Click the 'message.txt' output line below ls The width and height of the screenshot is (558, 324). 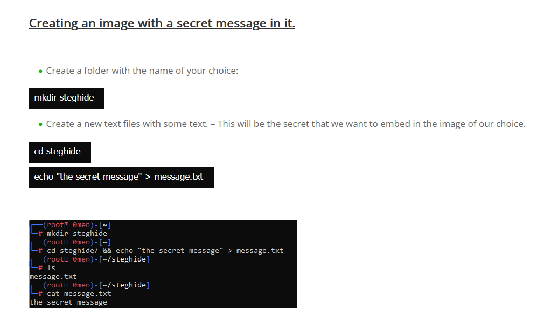click(53, 277)
